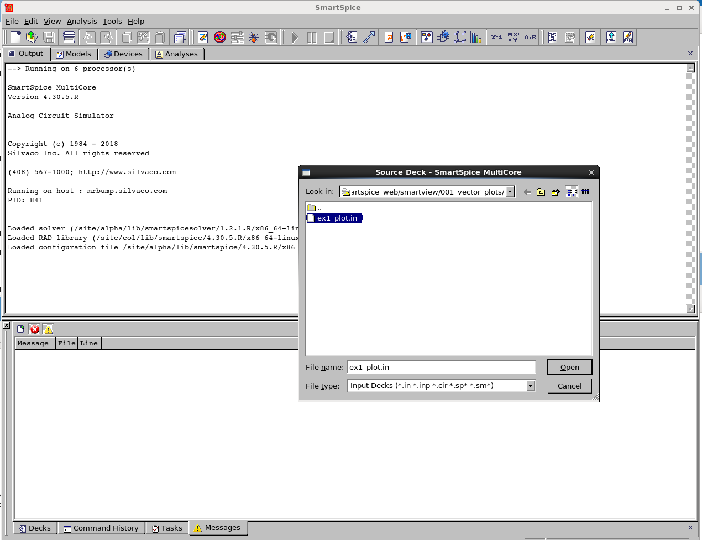Click the new message page icon in Messages panel
Image resolution: width=702 pixels, height=540 pixels.
[x=21, y=329]
